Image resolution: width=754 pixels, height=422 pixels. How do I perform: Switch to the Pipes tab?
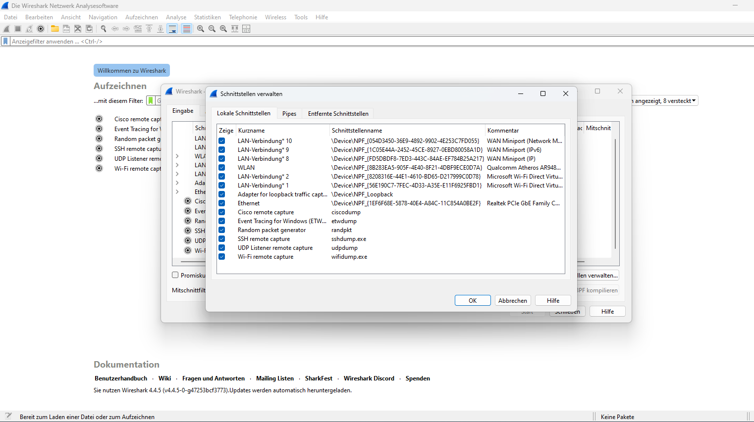pos(289,113)
